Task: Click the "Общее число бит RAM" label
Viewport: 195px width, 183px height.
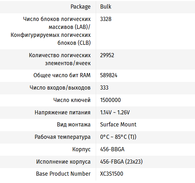Action: point(62,75)
